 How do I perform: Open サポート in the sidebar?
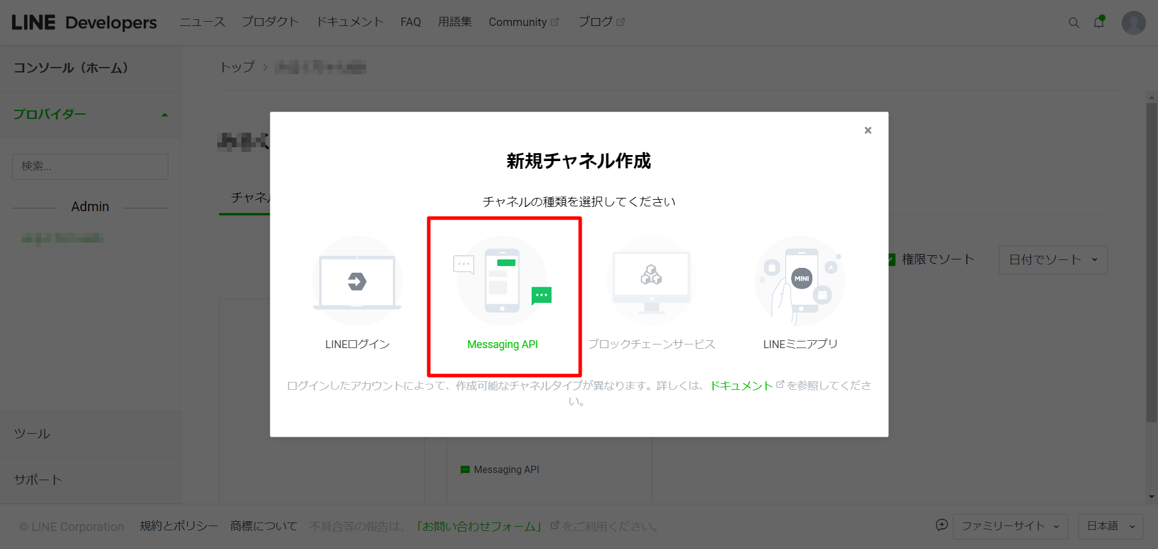38,480
